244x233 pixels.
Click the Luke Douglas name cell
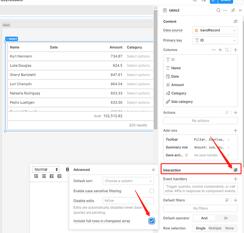pos(21,66)
